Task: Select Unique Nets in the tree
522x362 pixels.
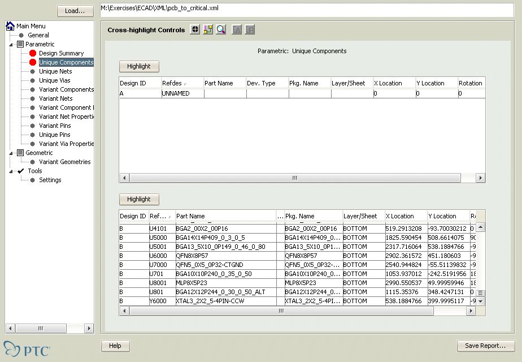Action: pos(55,71)
